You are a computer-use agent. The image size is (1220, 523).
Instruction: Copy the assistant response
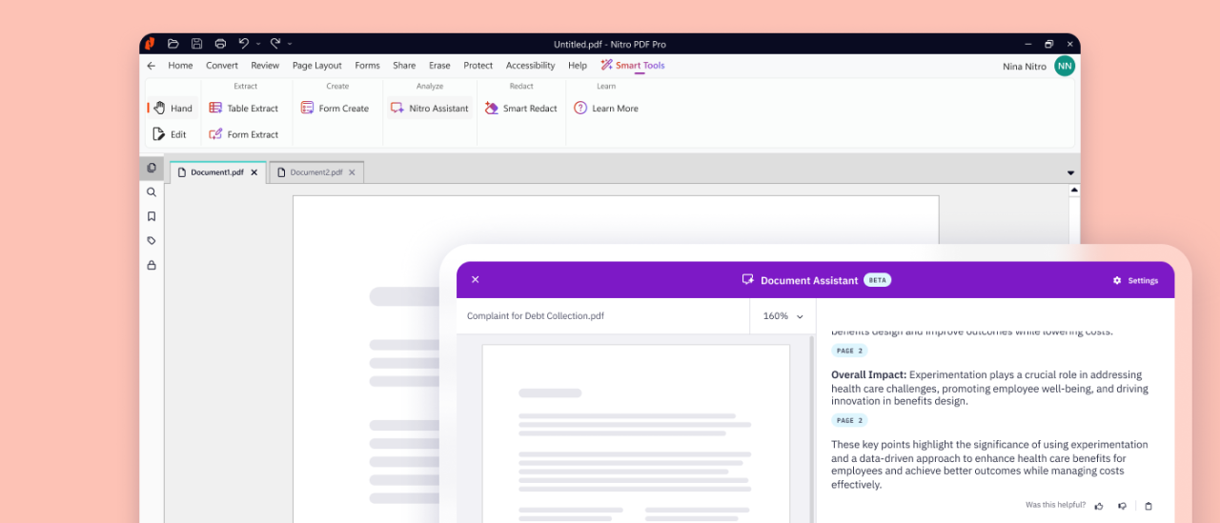(1149, 506)
